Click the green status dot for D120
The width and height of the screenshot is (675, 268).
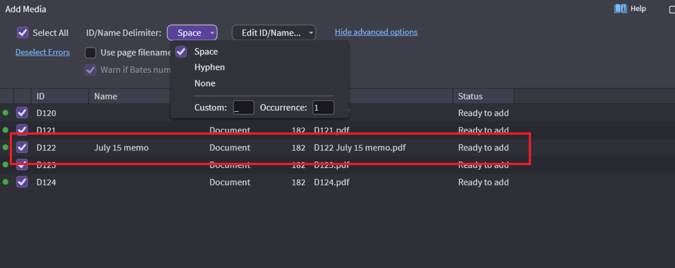(6, 113)
